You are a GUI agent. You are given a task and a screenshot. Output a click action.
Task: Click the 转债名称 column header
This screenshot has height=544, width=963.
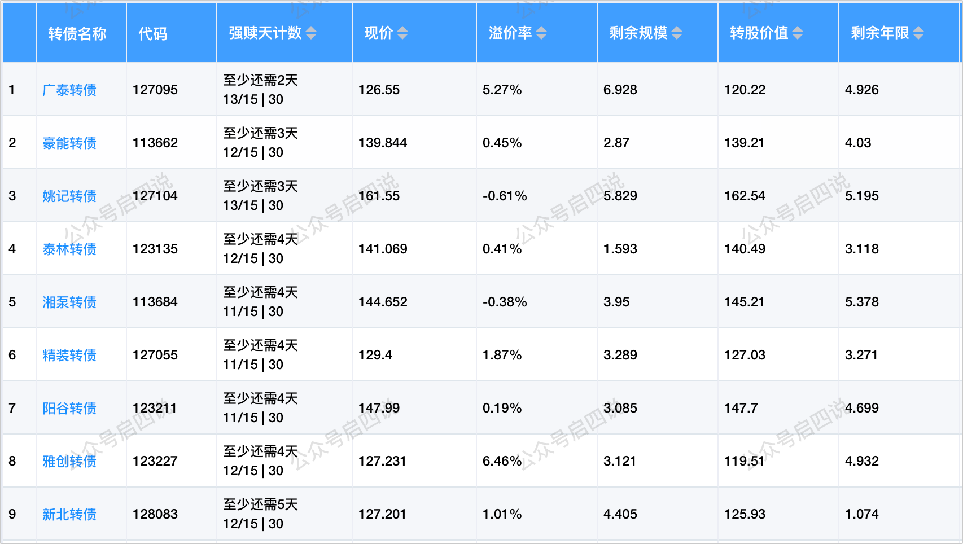pyautogui.click(x=77, y=34)
